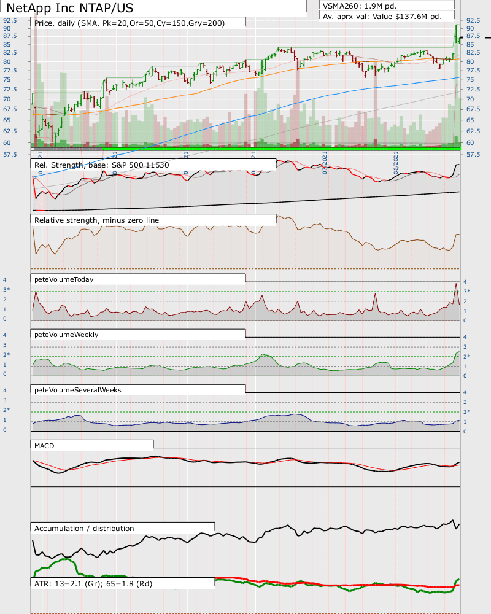The height and width of the screenshot is (614, 491).
Task: Click the NetApp Inc NTAP/US chart title
Action: click(x=70, y=8)
